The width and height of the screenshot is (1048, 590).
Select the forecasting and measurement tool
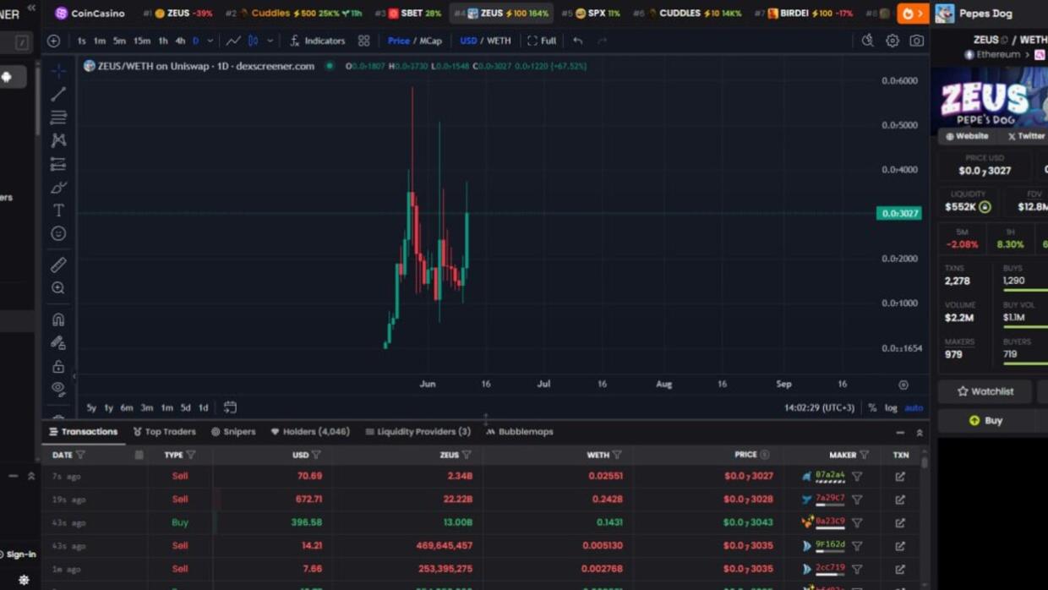coord(58,164)
